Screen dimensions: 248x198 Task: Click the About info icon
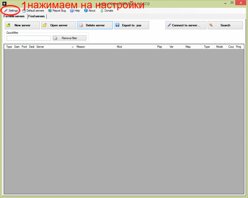pyautogui.click(x=86, y=11)
